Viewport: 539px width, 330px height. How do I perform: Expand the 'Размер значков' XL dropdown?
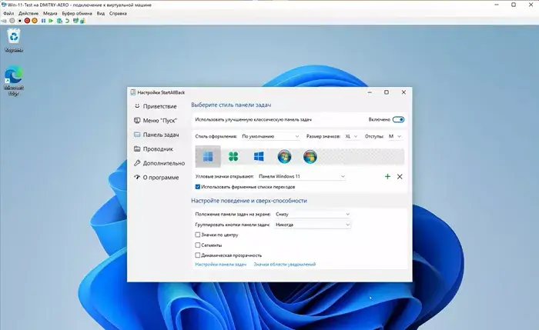coord(352,136)
